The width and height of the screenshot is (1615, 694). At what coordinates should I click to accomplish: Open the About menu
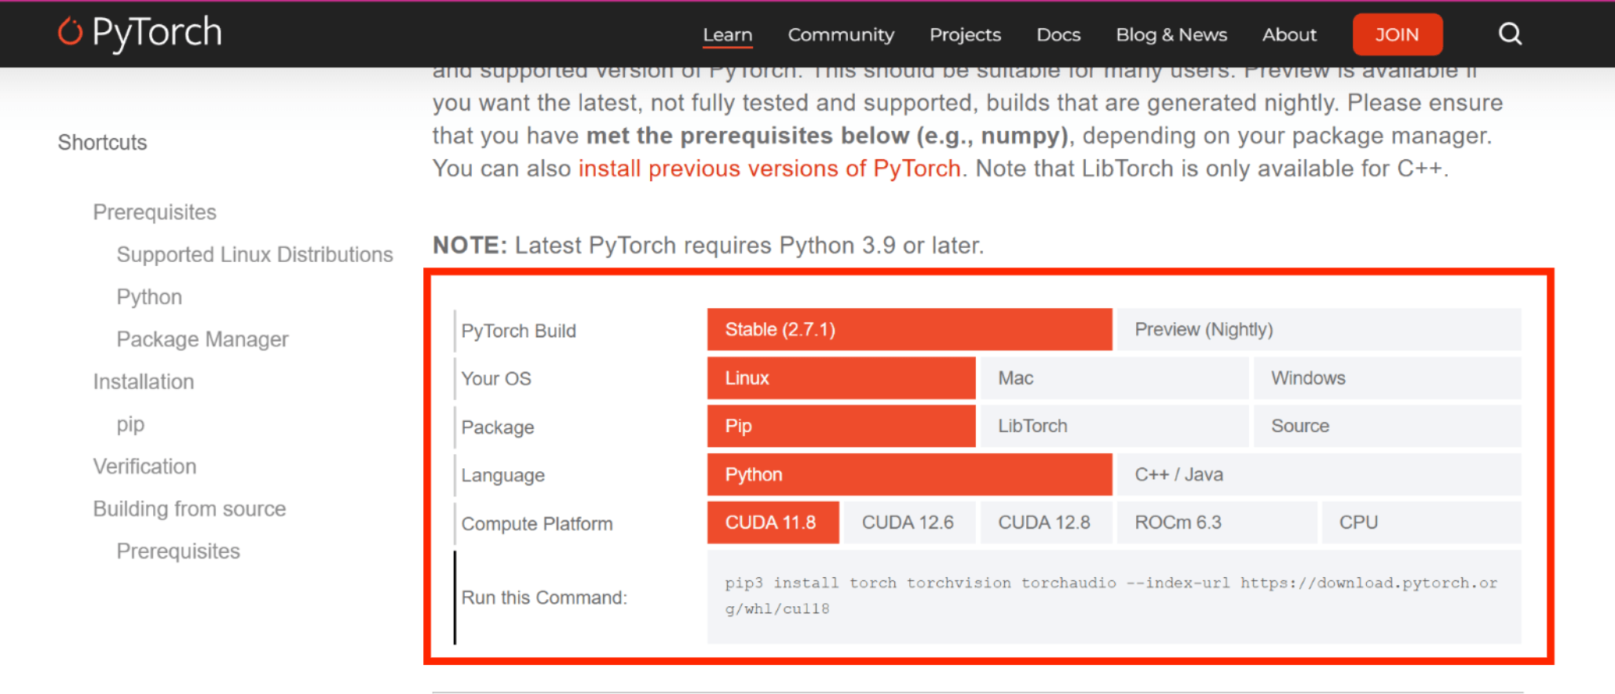[1289, 35]
